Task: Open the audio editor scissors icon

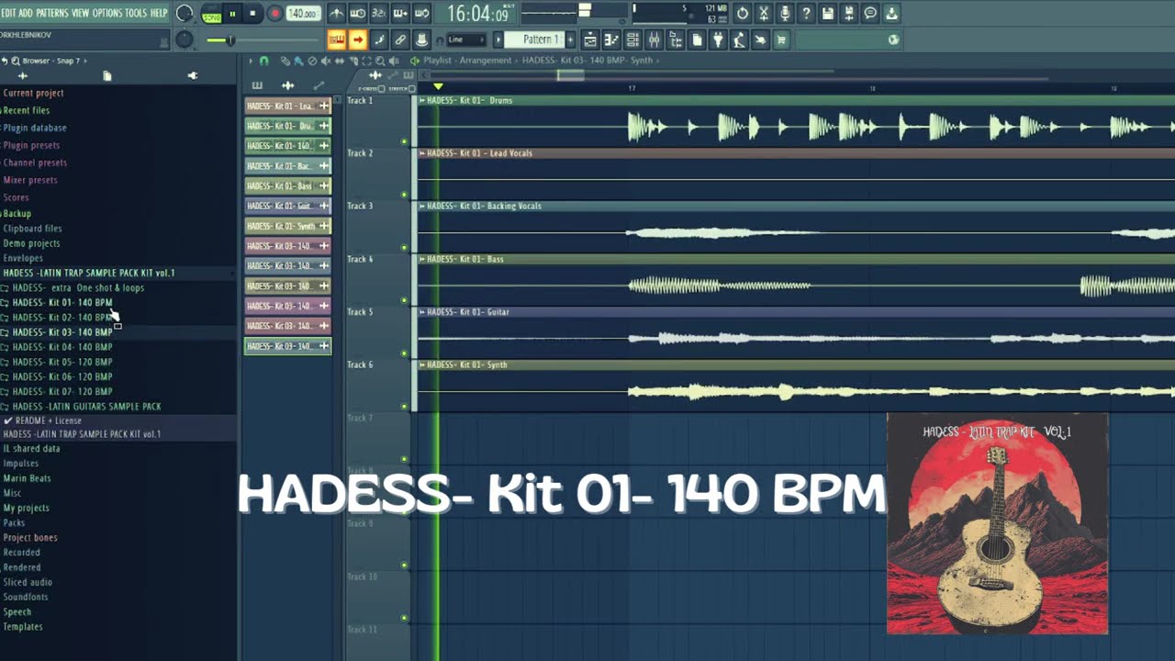Action: (x=764, y=14)
